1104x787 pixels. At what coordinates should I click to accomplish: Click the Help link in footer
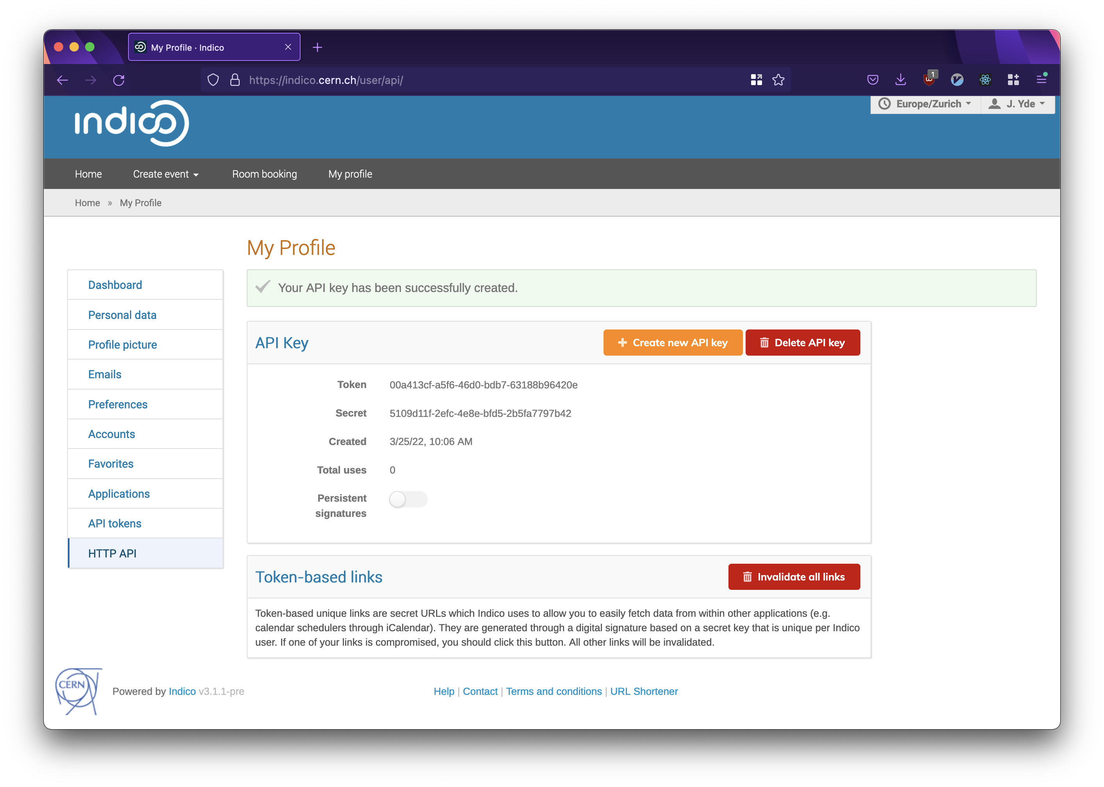click(x=444, y=691)
